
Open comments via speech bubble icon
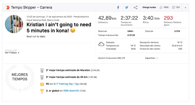(174, 7)
